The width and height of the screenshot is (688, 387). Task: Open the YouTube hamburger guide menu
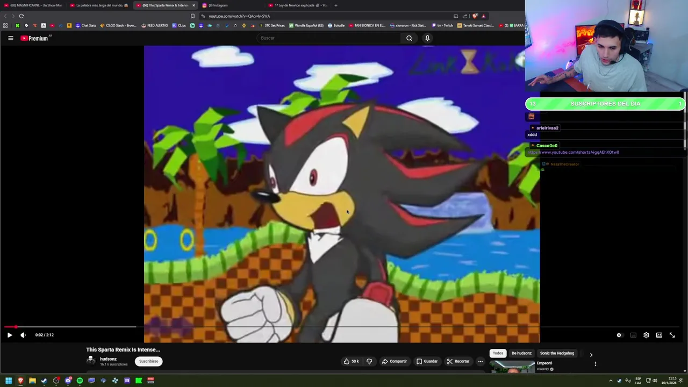pyautogui.click(x=10, y=38)
